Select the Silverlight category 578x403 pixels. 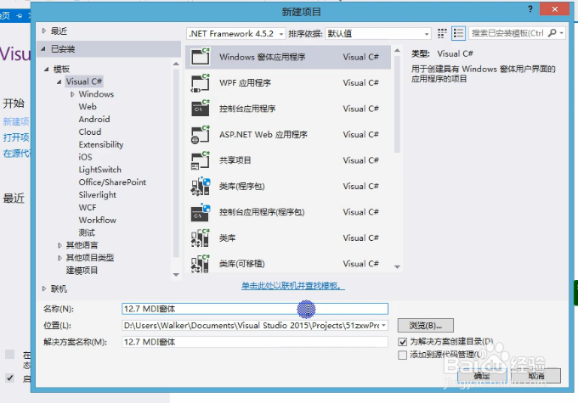click(x=97, y=195)
